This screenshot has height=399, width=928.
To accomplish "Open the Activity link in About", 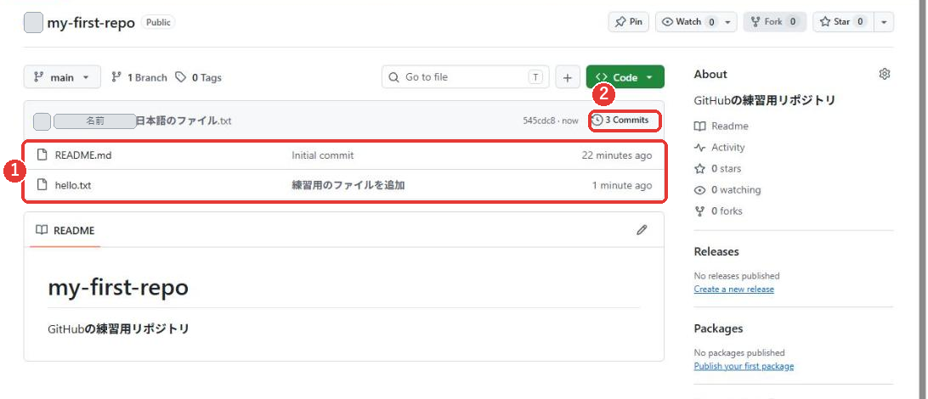I will (728, 147).
